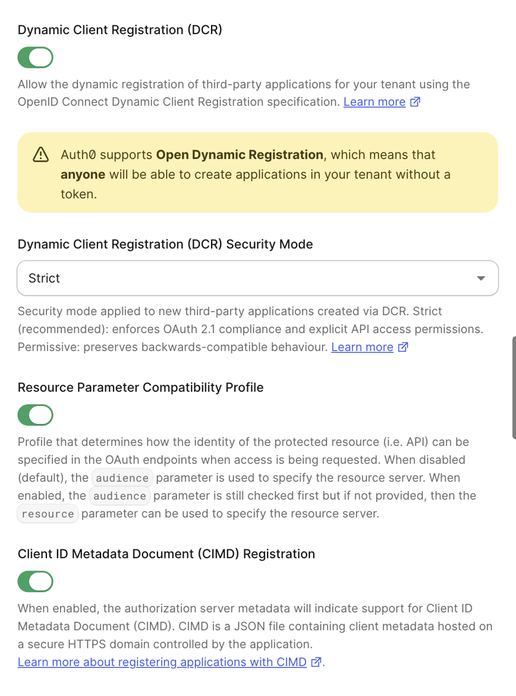The height and width of the screenshot is (696, 516).
Task: Click the first 'audience' code label
Action: pyautogui.click(x=122, y=478)
